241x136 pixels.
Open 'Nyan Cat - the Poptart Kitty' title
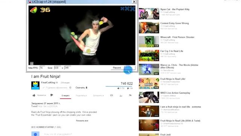coord(175,9)
